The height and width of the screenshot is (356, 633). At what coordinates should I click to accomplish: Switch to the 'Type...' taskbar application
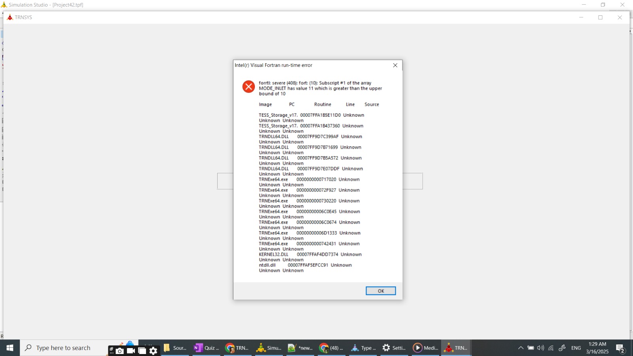(x=363, y=348)
